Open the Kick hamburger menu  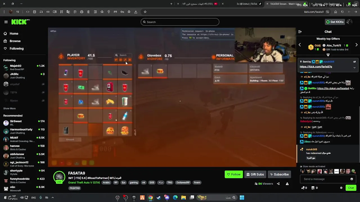6,22
